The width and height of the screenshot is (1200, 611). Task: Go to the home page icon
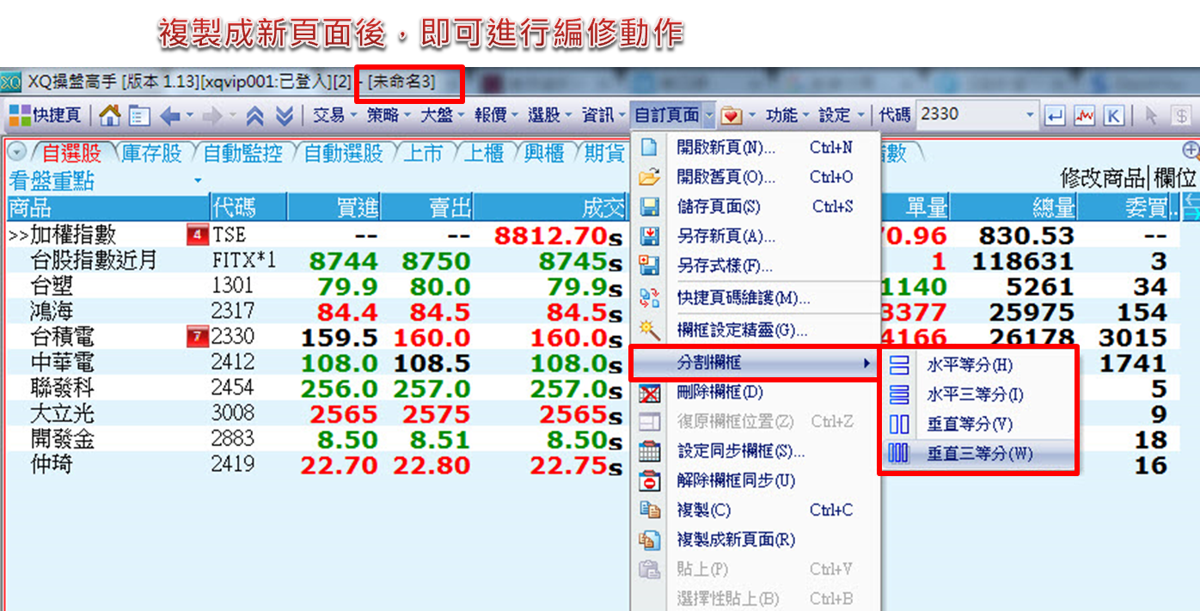[x=110, y=115]
